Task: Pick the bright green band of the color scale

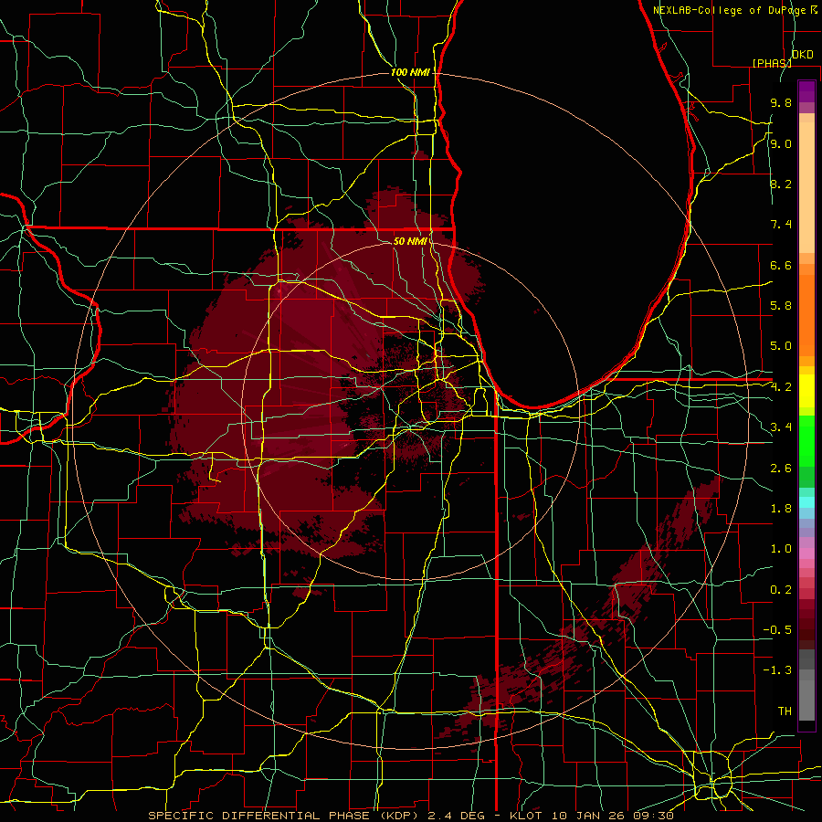Action: pos(806,440)
